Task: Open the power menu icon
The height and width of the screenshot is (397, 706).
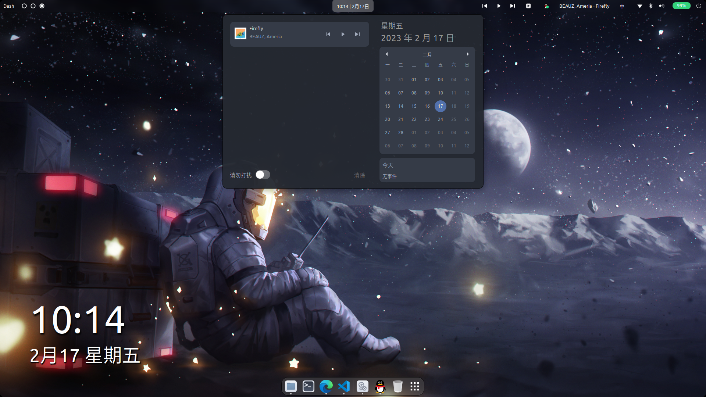Action: click(x=699, y=6)
